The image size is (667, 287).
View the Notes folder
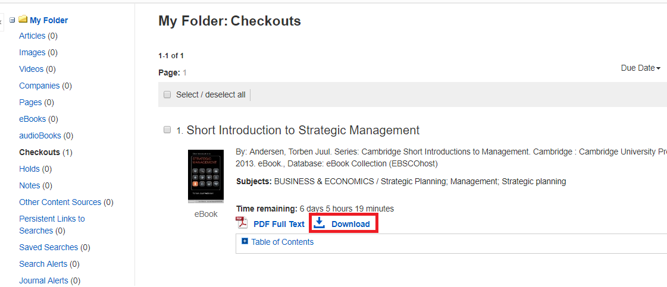point(29,185)
